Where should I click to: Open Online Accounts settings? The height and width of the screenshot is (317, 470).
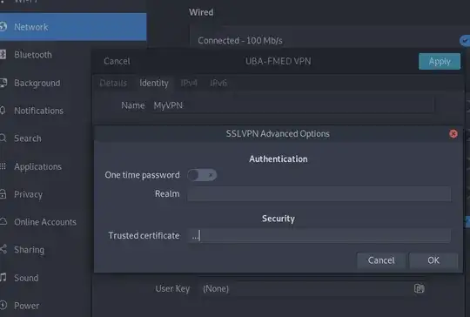[45, 222]
